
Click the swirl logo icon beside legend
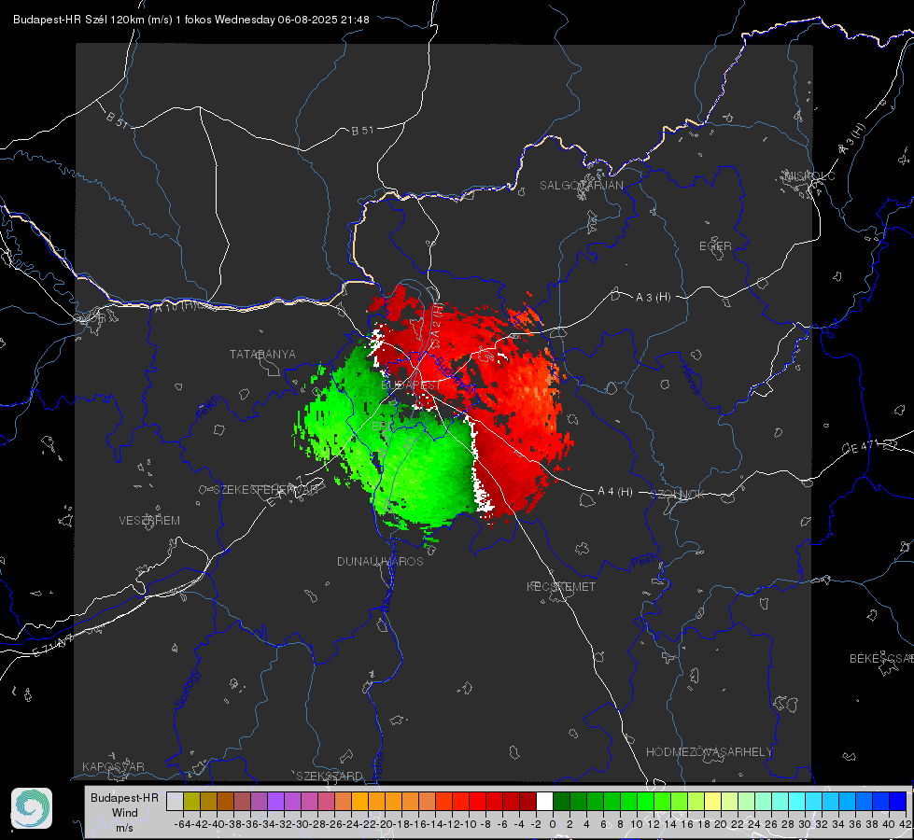tap(32, 808)
